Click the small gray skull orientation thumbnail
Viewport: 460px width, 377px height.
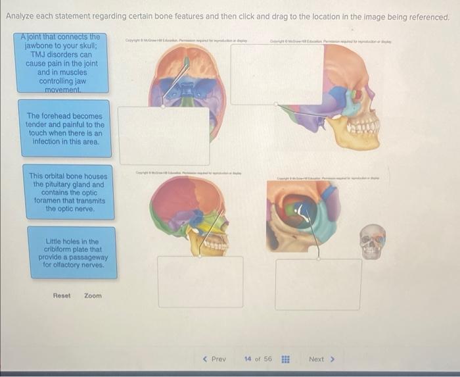click(x=373, y=241)
